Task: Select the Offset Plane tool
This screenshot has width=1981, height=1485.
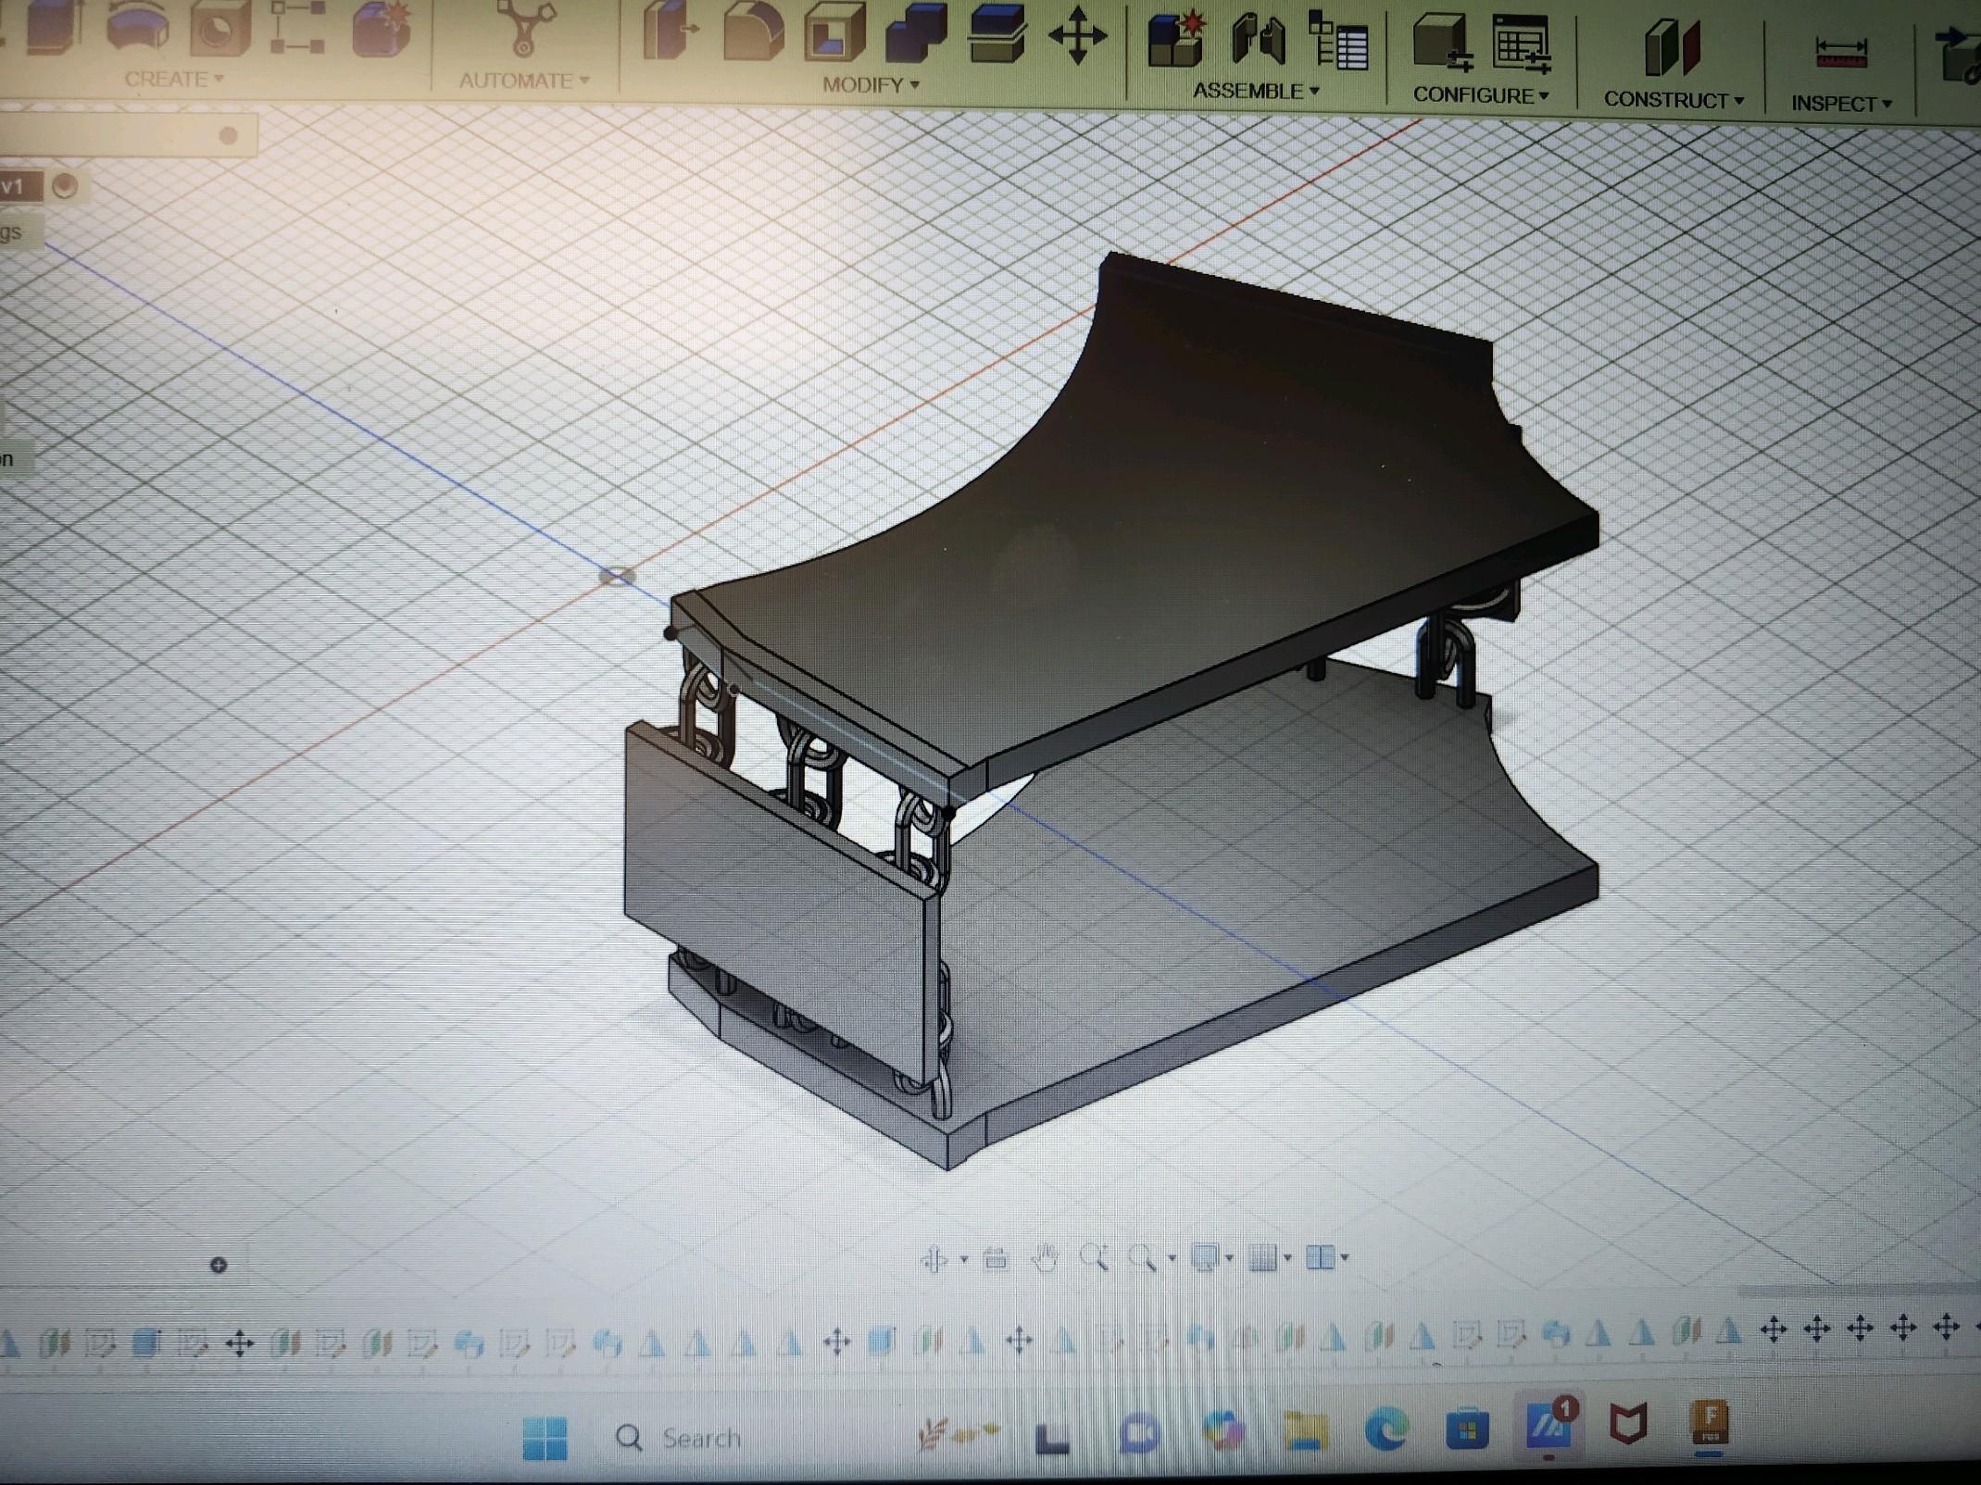Action: pyautogui.click(x=1673, y=48)
